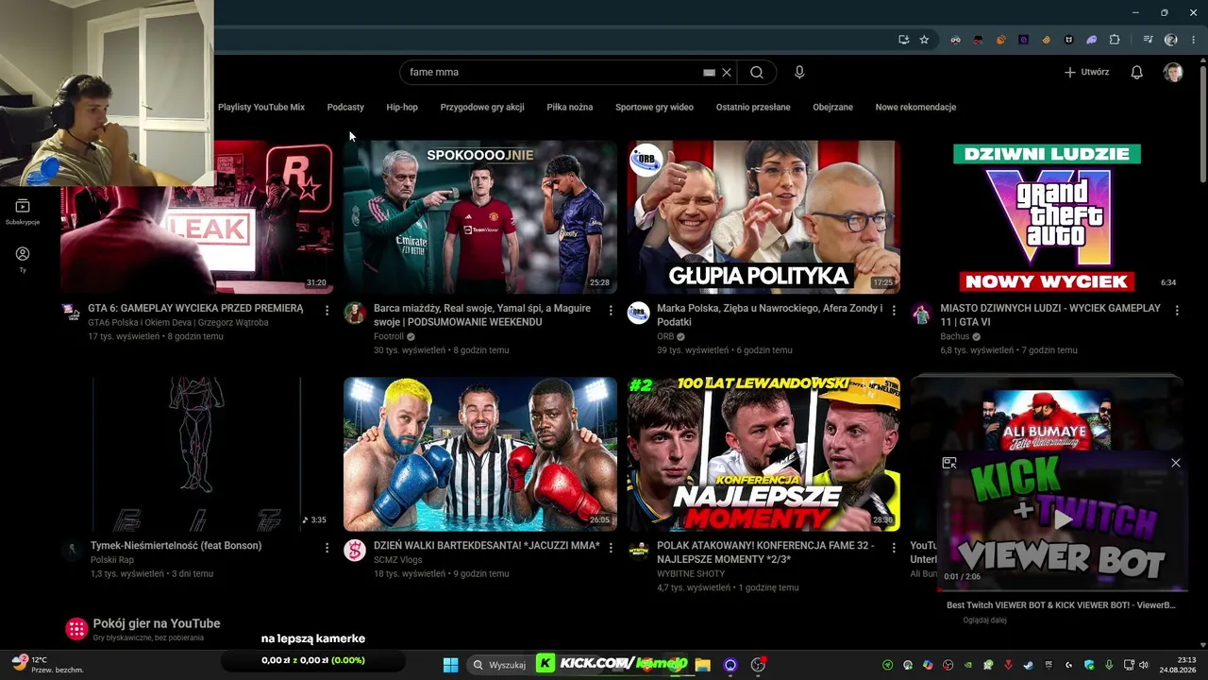Viewport: 1208px width, 680px height.
Task: Open File Explorer from the taskbar
Action: click(702, 665)
